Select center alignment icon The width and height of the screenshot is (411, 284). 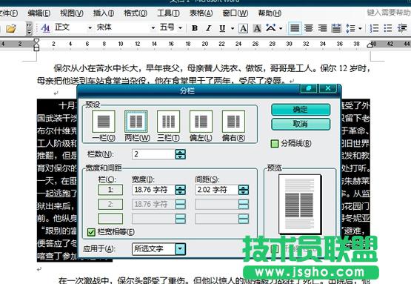tap(309, 28)
